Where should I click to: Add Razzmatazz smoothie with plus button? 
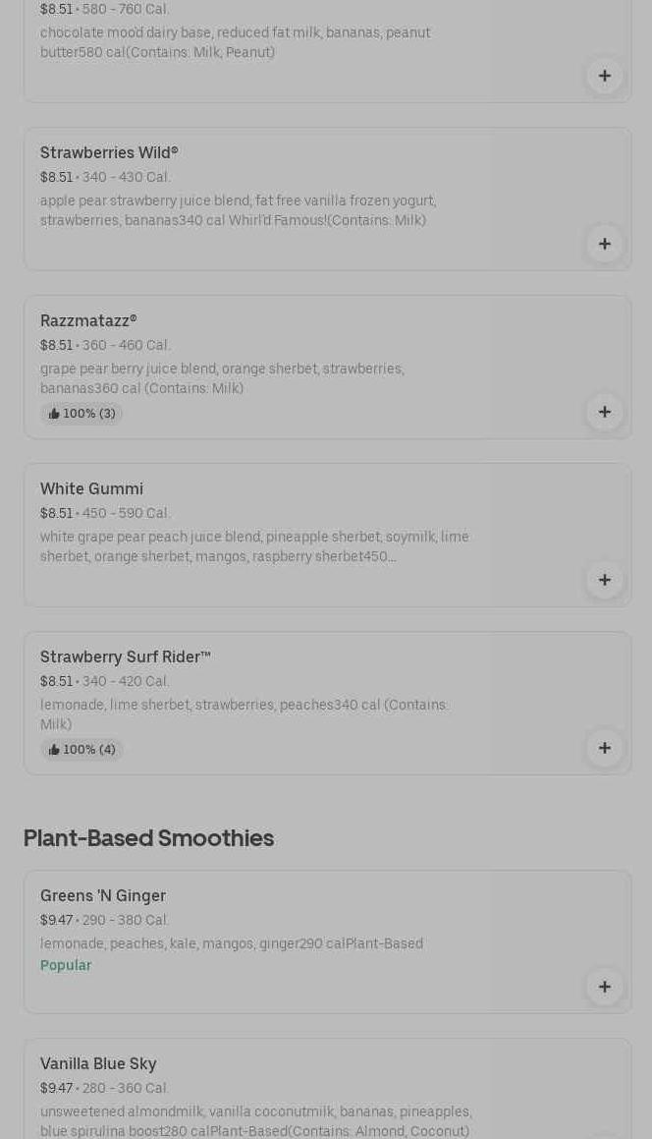604,412
